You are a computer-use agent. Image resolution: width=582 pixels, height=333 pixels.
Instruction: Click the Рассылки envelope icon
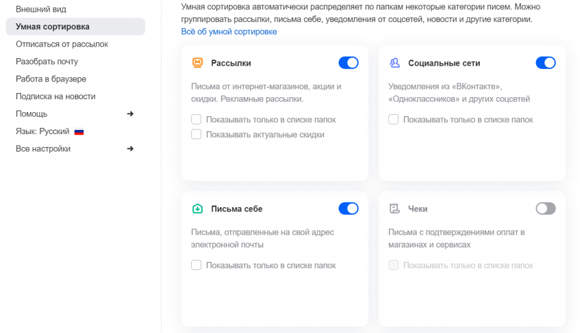point(197,63)
